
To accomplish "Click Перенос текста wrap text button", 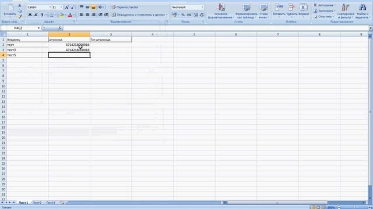I will coord(125,8).
